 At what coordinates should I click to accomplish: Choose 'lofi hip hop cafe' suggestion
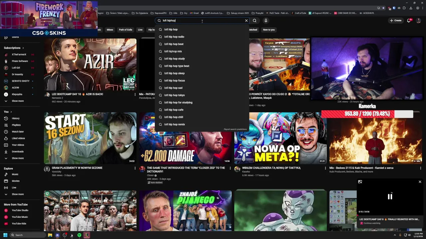(x=202, y=110)
